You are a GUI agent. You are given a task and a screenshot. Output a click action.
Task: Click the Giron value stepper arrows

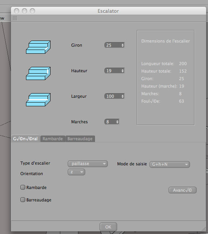[122, 45]
